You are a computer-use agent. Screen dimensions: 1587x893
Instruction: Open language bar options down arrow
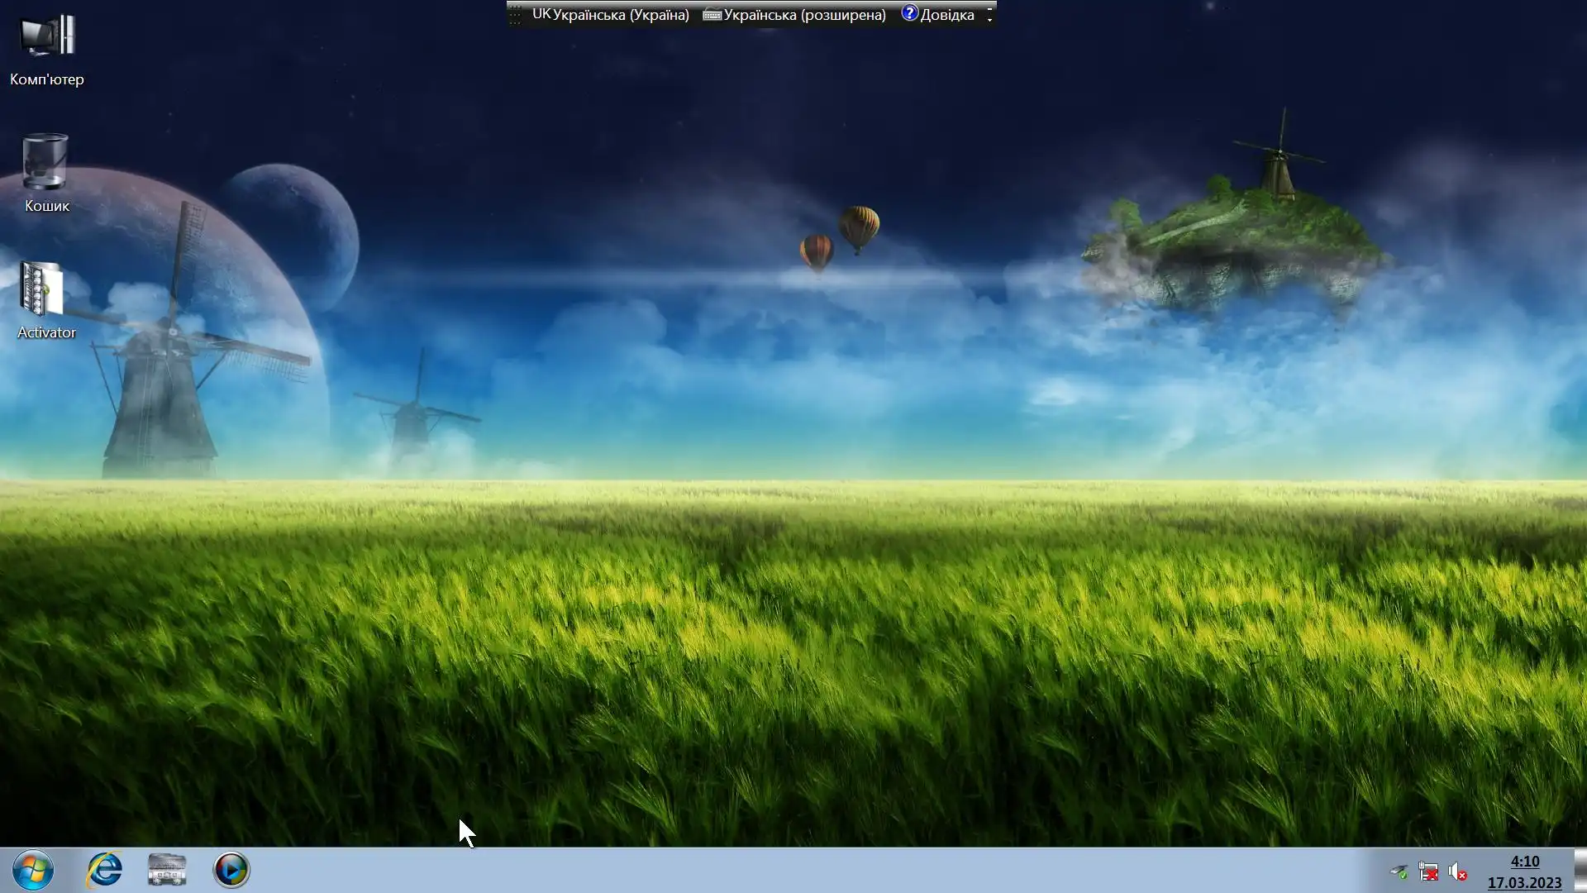pos(989,20)
